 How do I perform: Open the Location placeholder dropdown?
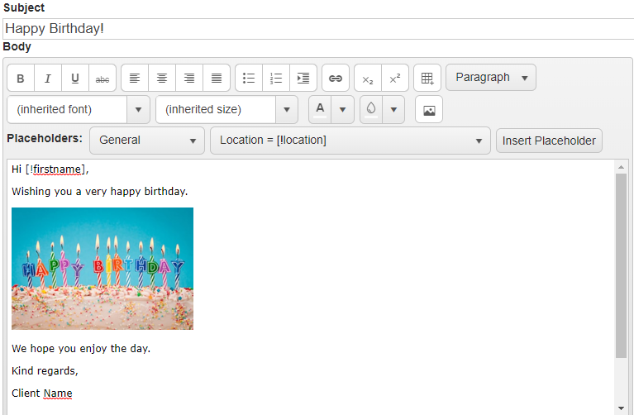tap(350, 141)
